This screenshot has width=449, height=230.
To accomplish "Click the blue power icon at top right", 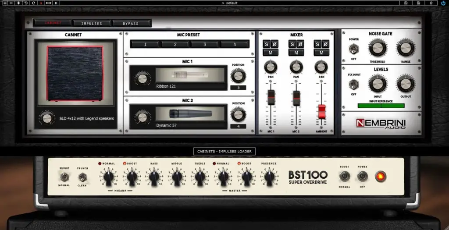I will pos(444,3).
